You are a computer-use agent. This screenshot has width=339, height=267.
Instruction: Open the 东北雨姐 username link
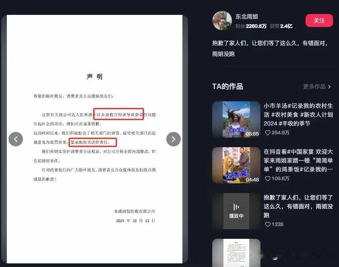(246, 16)
